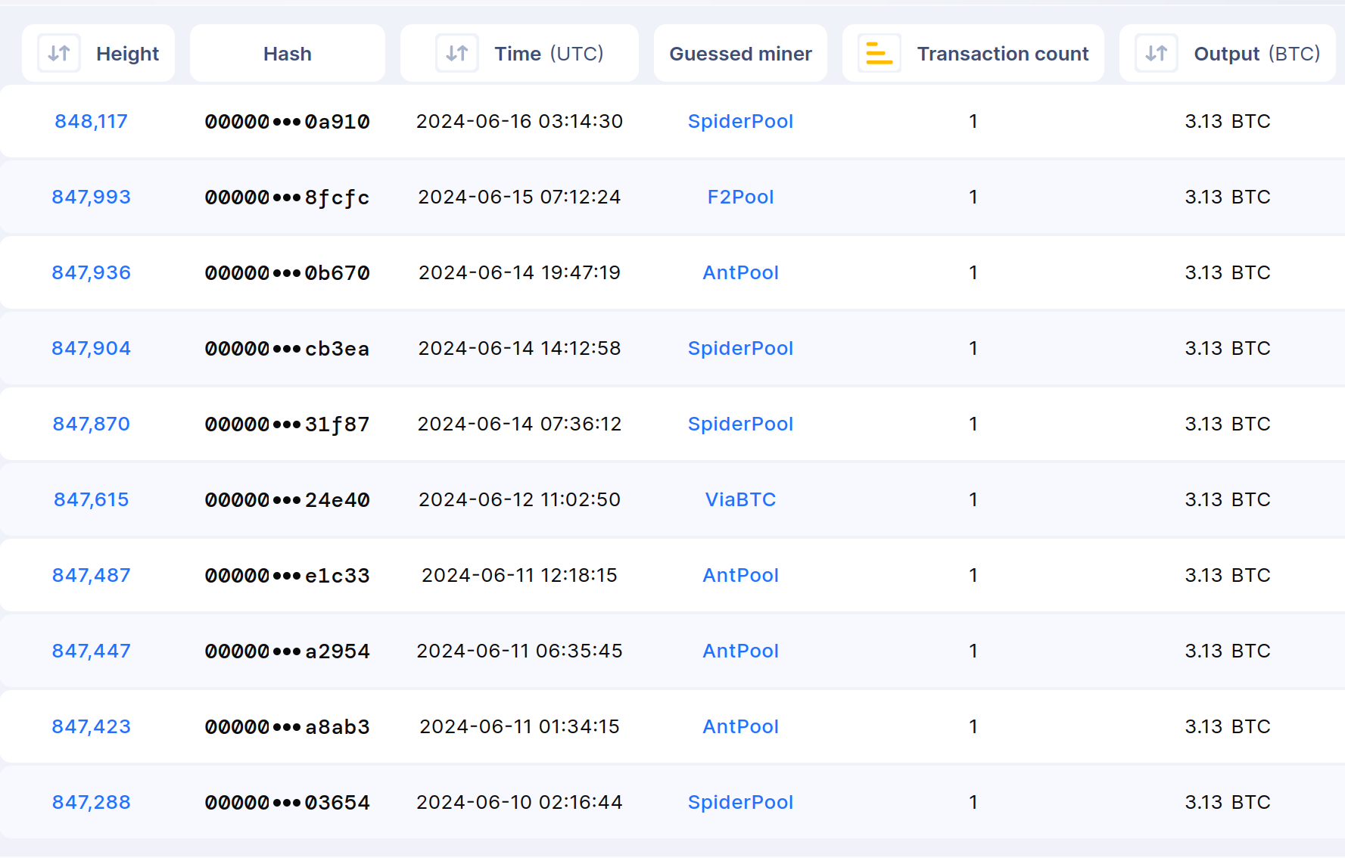Open block 847,487
The width and height of the screenshot is (1345, 858).
tap(92, 575)
